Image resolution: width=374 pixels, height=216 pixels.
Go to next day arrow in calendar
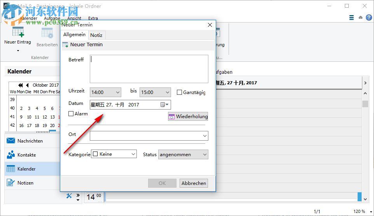point(365,83)
